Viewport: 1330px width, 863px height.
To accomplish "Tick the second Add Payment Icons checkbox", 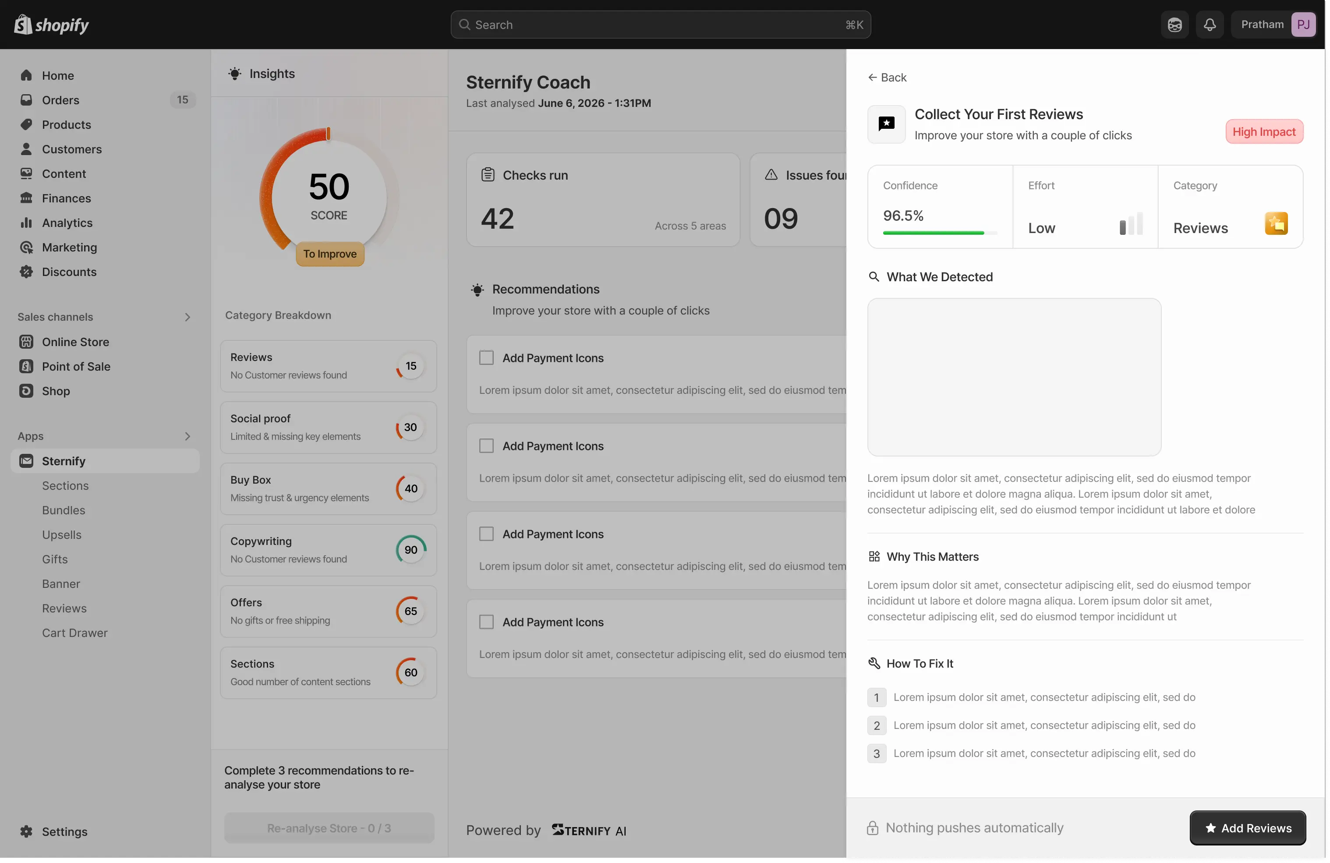I will 487,446.
